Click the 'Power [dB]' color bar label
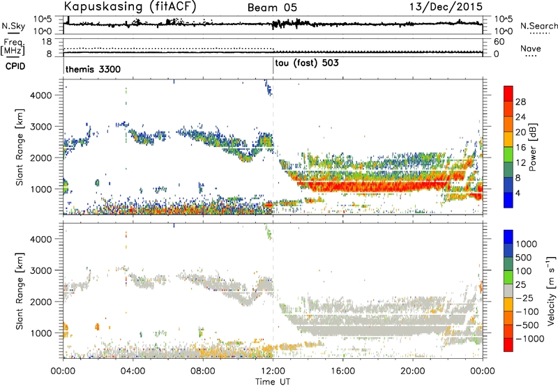This screenshot has width=558, height=386. click(532, 147)
